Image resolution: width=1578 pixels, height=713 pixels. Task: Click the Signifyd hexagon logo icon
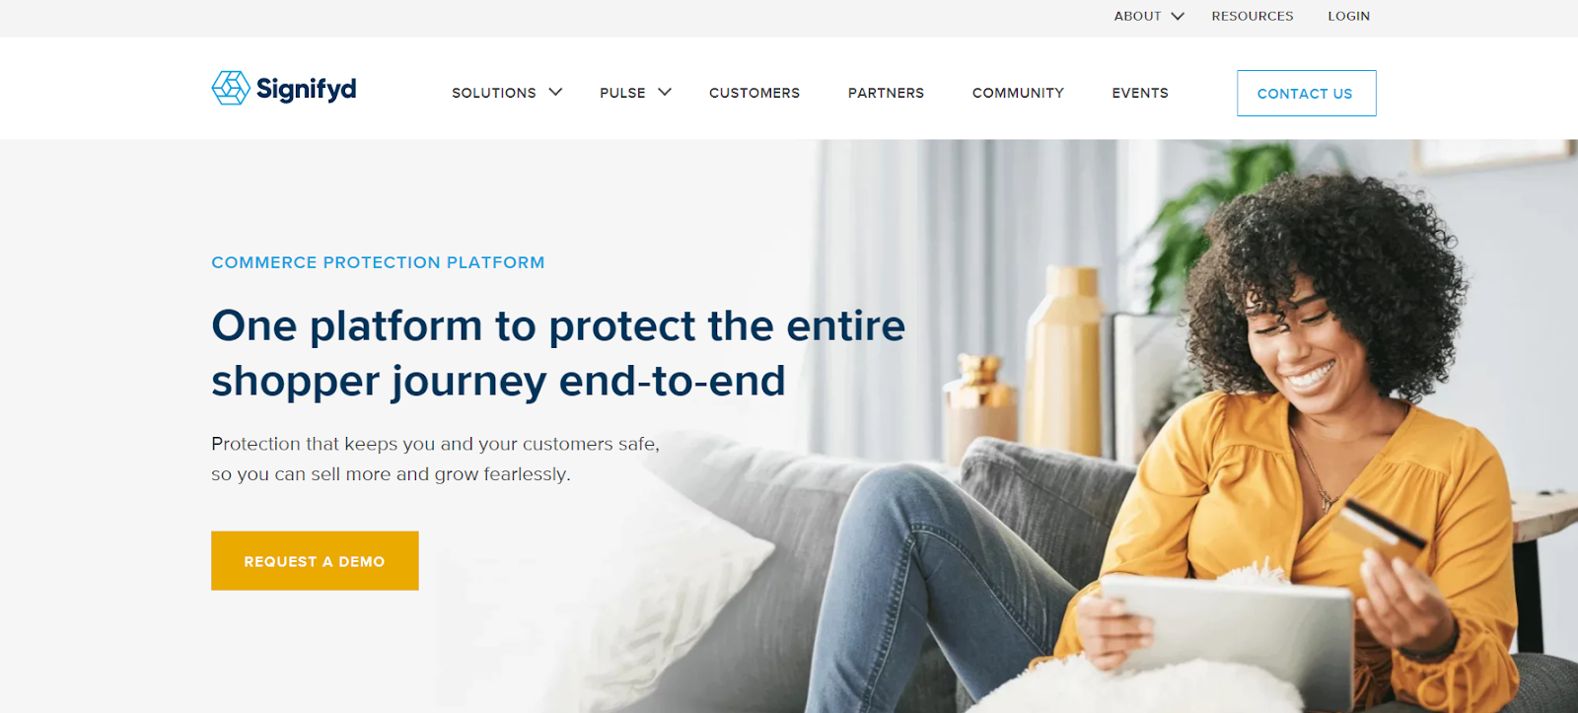click(x=231, y=88)
